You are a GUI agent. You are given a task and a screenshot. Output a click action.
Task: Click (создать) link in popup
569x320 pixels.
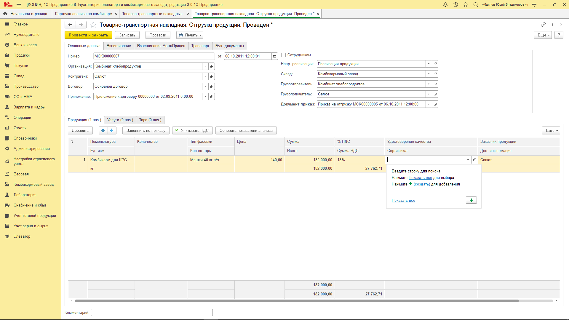point(422,184)
